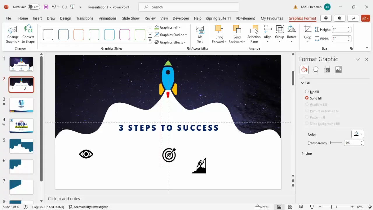This screenshot has width=373, height=210.
Task: Open the File menu
Action: tap(8, 18)
